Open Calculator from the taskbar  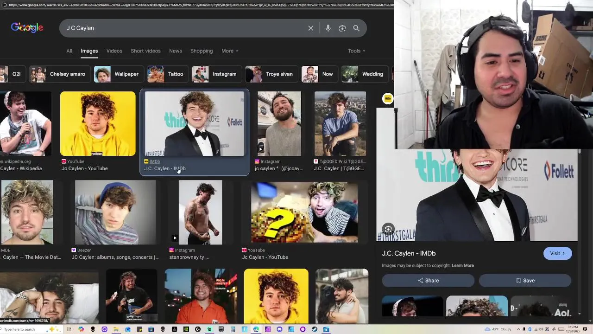coord(233,329)
